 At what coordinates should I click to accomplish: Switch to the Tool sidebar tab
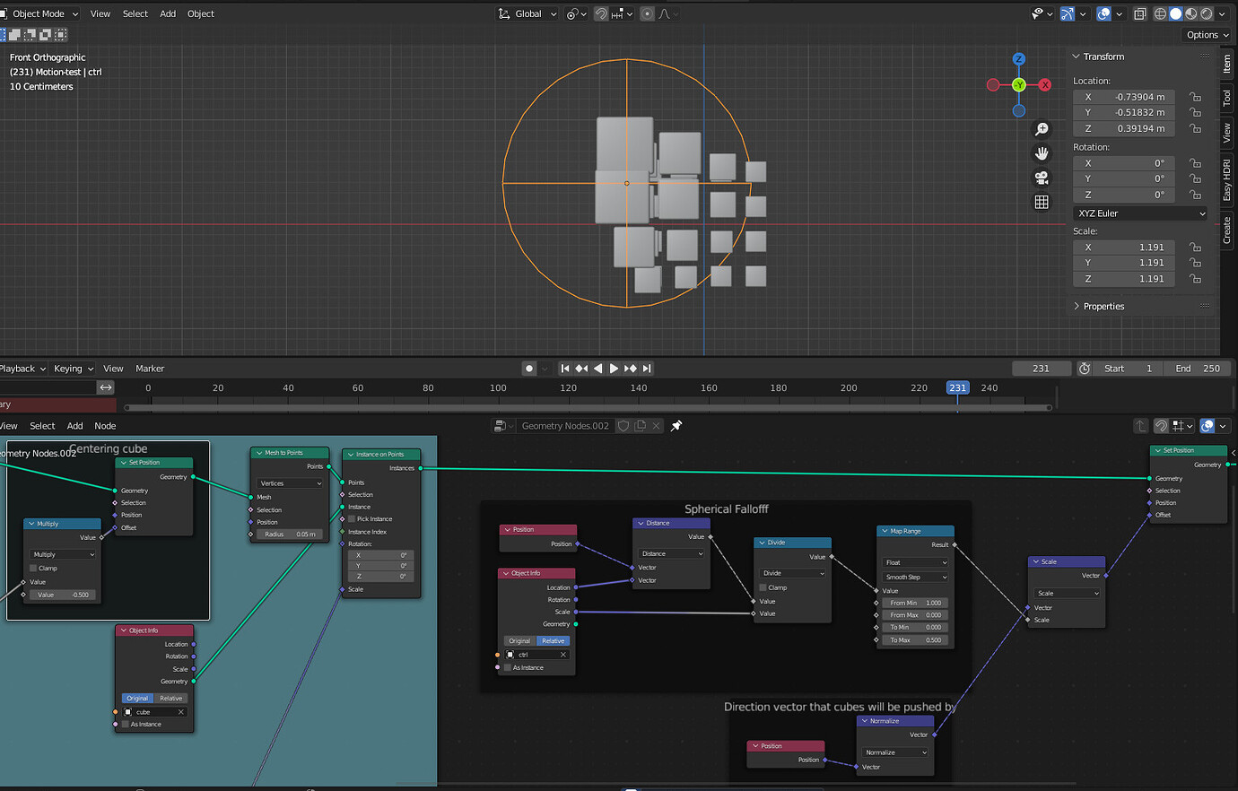pos(1227,98)
